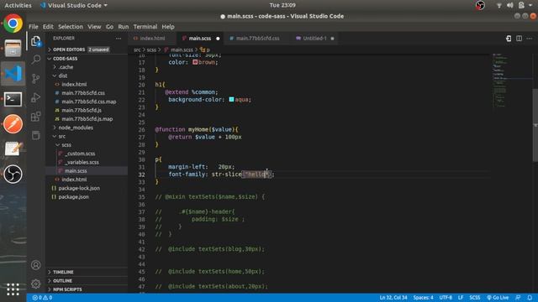The height and width of the screenshot is (302, 538).
Task: Show all applications from the dock grid
Action: click(x=13, y=289)
